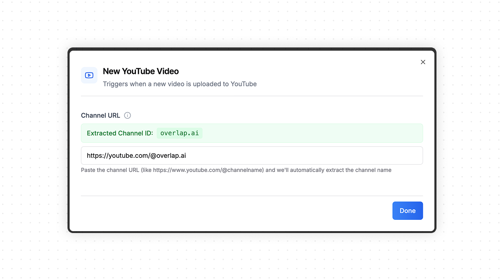
Task: Click the 'Channel URL' label
Action: (x=100, y=115)
